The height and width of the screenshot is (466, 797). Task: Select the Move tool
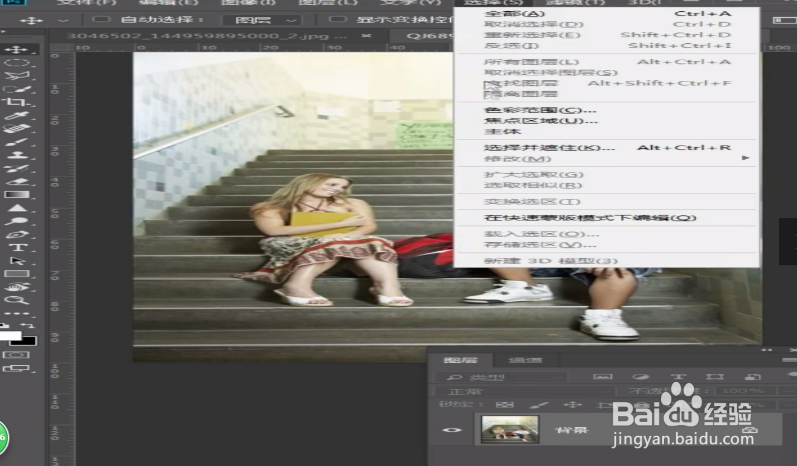tap(17, 49)
